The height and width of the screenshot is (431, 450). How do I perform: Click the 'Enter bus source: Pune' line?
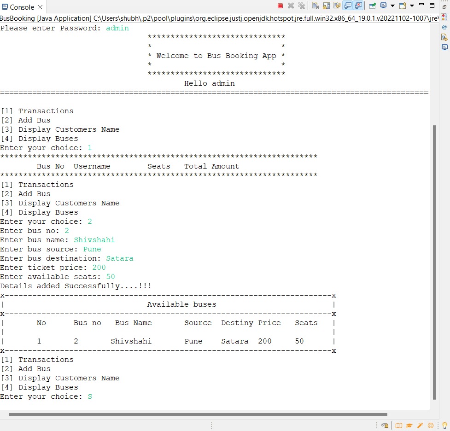point(51,249)
